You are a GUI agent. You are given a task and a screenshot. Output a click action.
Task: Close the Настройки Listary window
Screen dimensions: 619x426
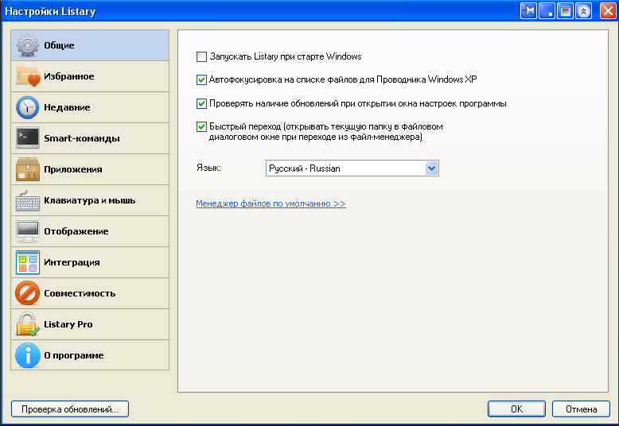click(x=608, y=10)
